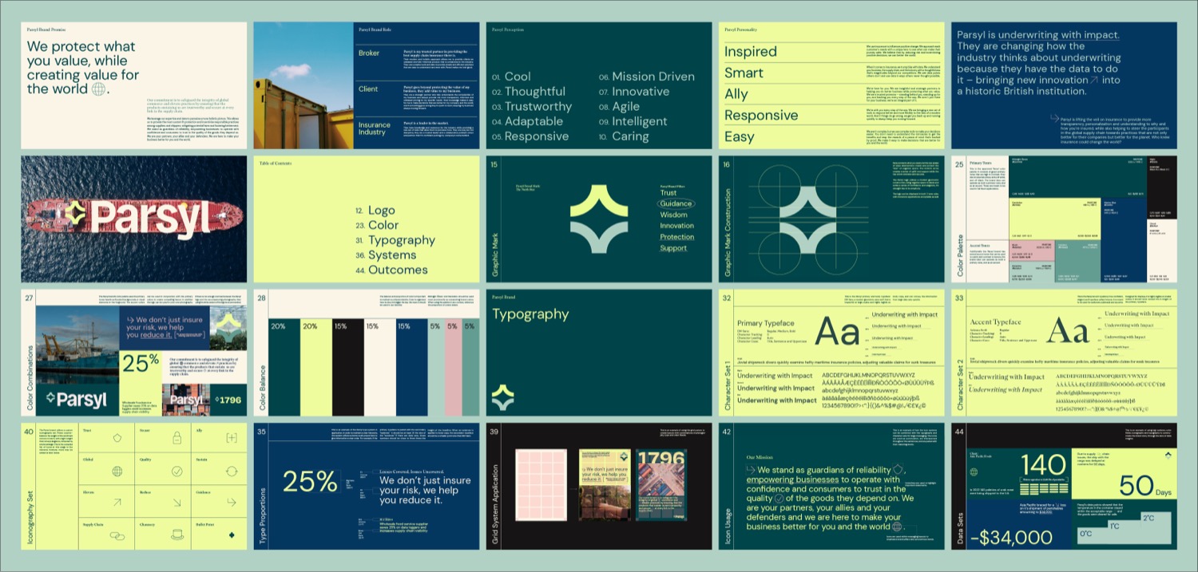This screenshot has height=572, width=1198.
Task: Select the Elevate diagonal up arrow icon
Action: coord(117,503)
